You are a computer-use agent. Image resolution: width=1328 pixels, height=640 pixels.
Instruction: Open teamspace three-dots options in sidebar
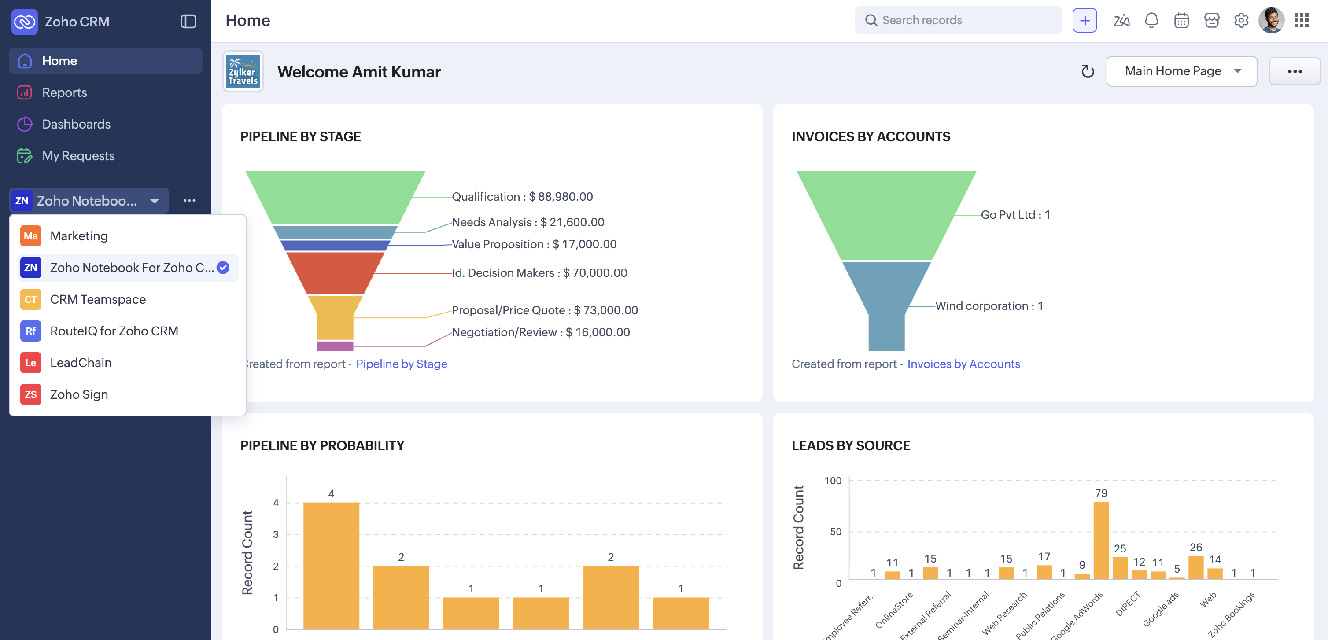(x=189, y=200)
